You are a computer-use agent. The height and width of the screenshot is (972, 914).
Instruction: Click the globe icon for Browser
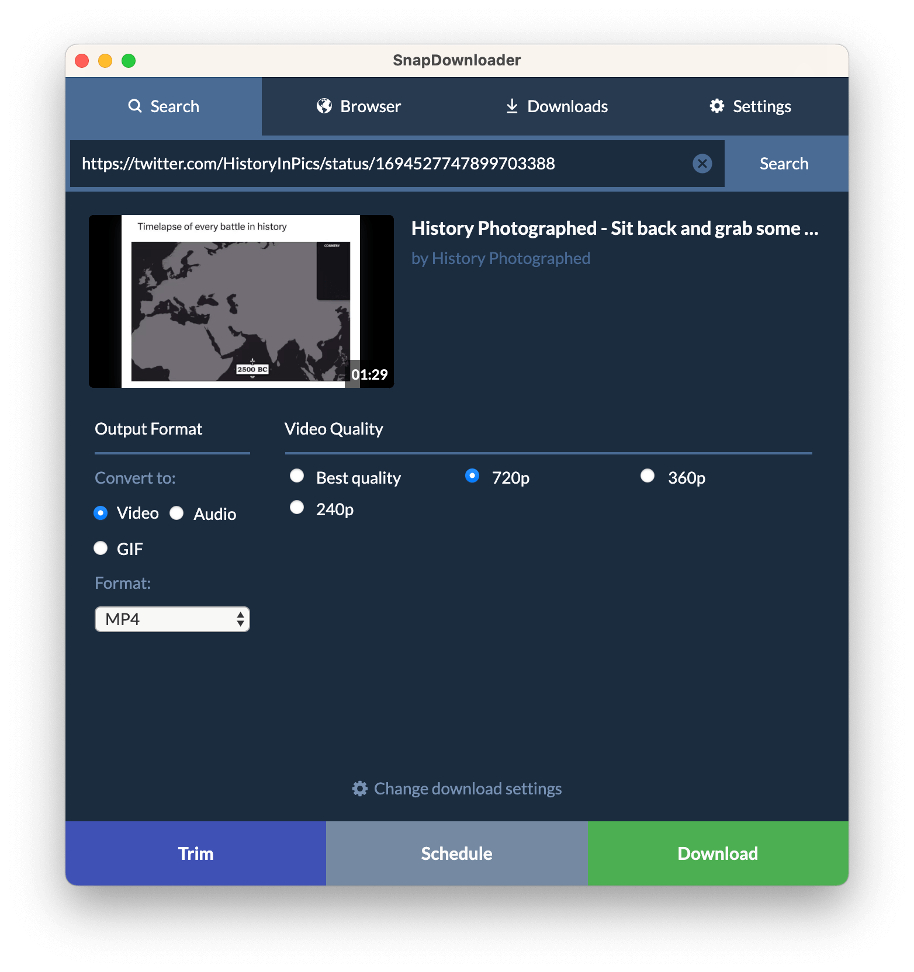324,106
